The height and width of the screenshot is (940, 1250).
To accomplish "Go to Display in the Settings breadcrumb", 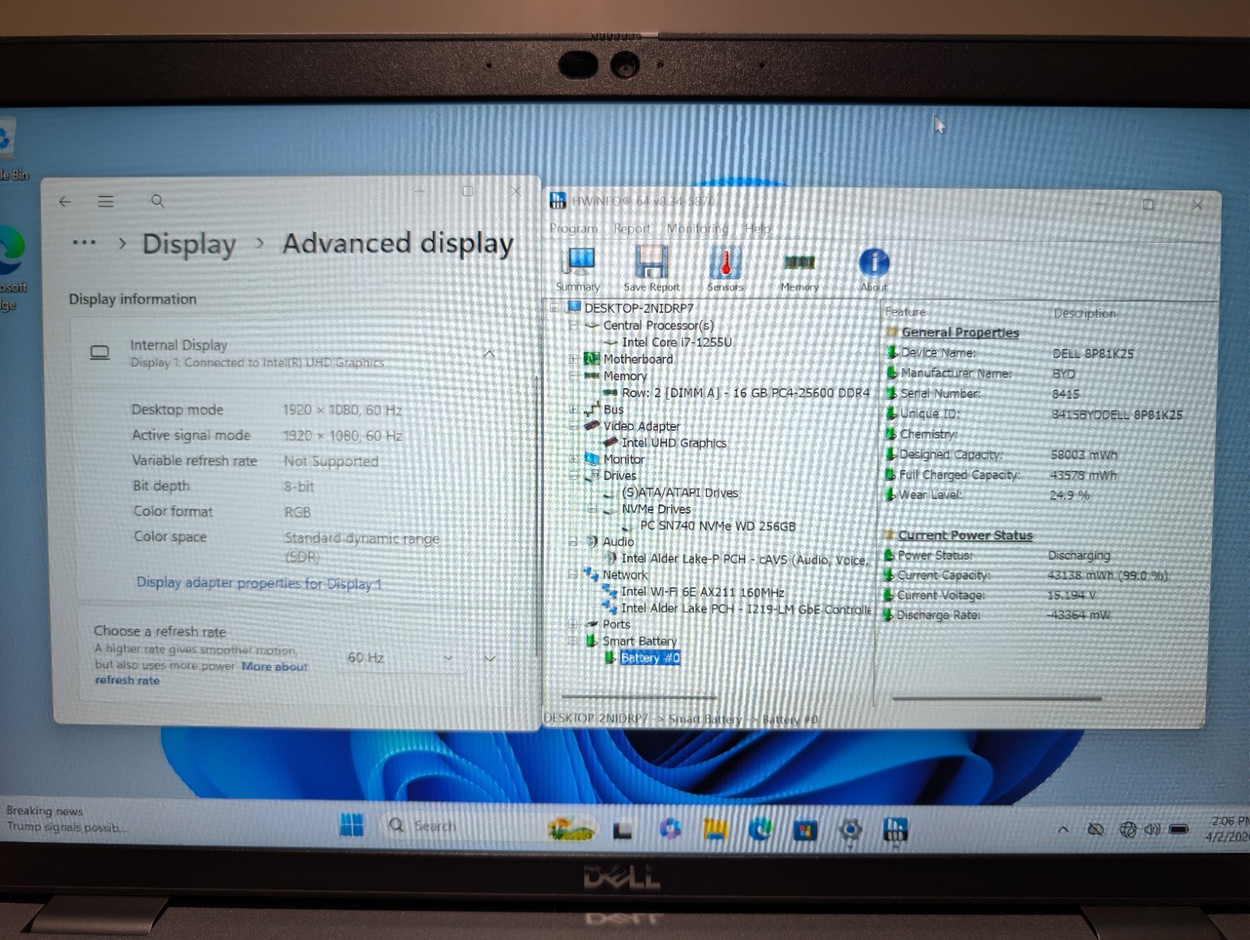I will pos(189,244).
